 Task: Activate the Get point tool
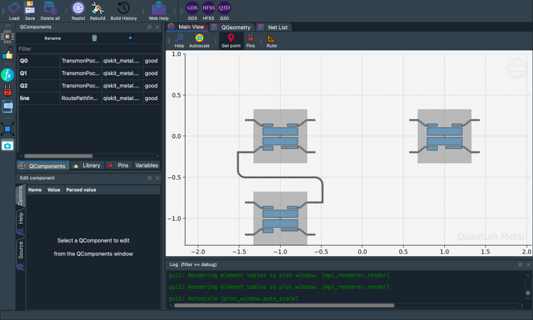point(231,40)
